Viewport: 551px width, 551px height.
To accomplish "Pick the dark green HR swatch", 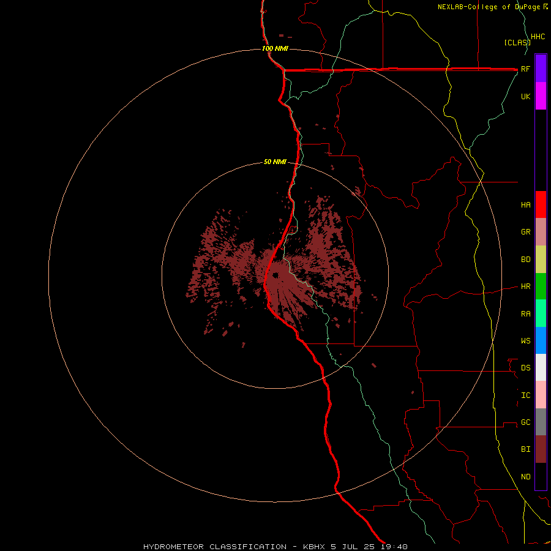I will click(541, 286).
